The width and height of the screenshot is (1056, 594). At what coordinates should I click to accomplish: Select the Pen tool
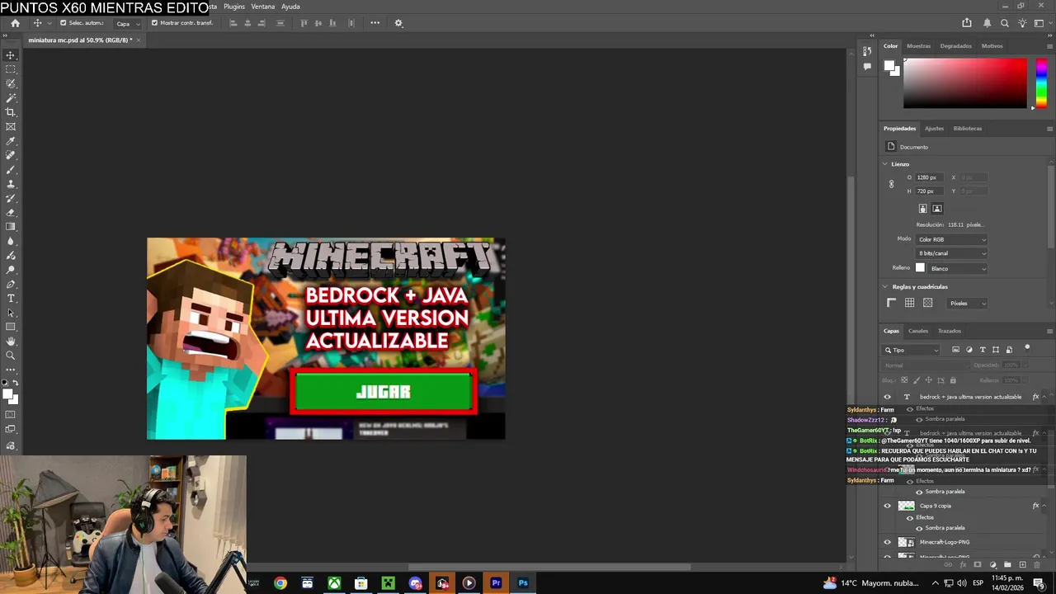click(11, 284)
